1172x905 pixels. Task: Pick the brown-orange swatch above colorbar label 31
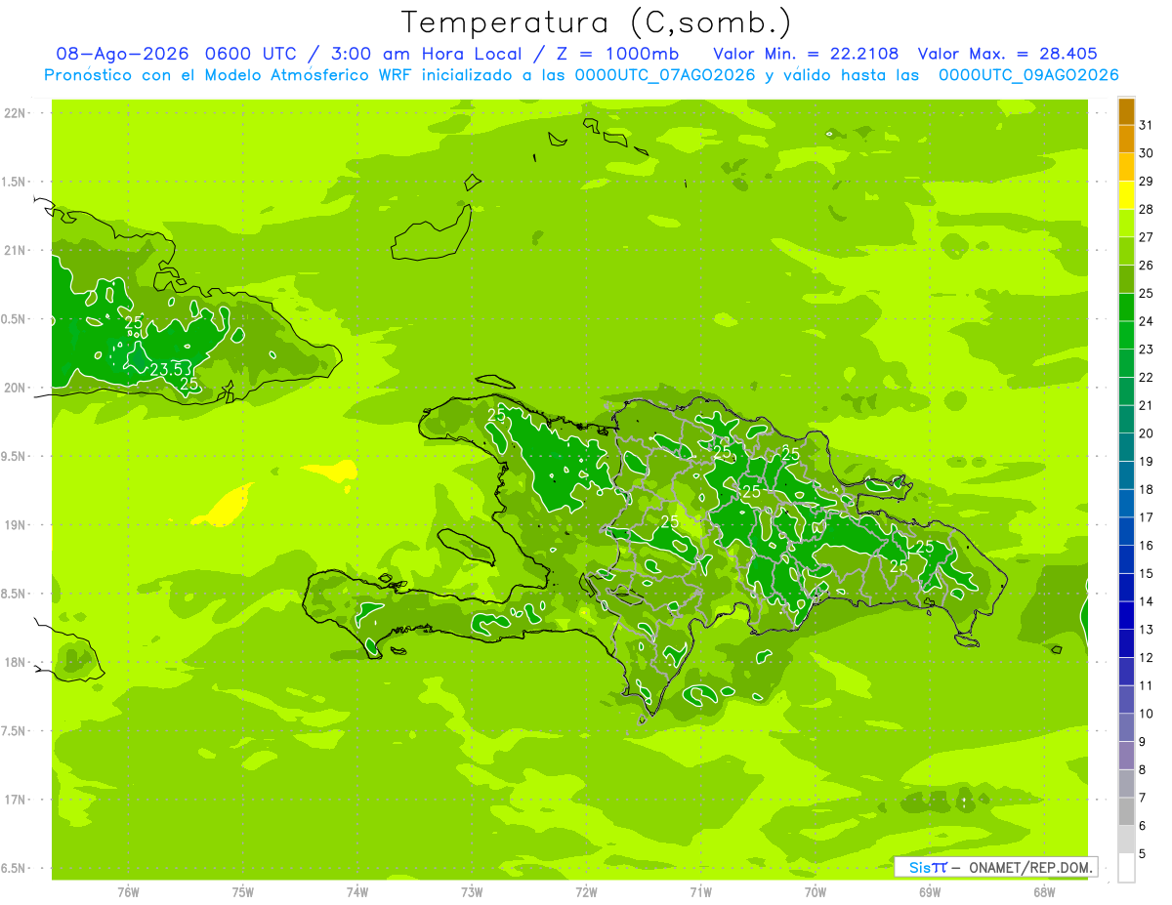tap(1126, 111)
